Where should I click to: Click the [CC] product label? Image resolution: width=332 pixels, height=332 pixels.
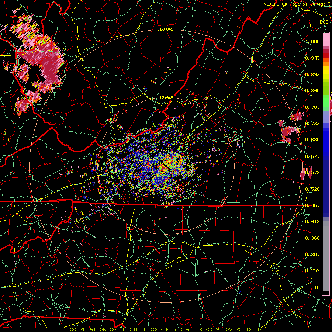(315, 25)
